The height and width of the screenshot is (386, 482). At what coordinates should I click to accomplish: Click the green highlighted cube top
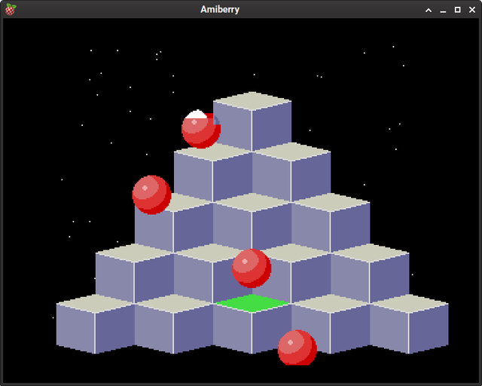[x=252, y=303]
